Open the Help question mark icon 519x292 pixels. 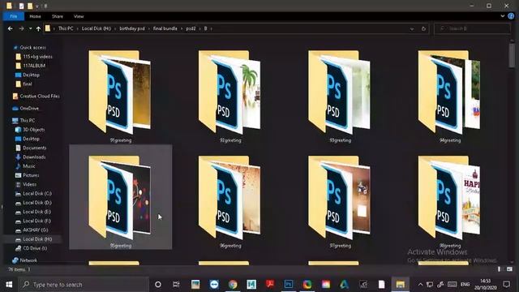click(x=511, y=16)
